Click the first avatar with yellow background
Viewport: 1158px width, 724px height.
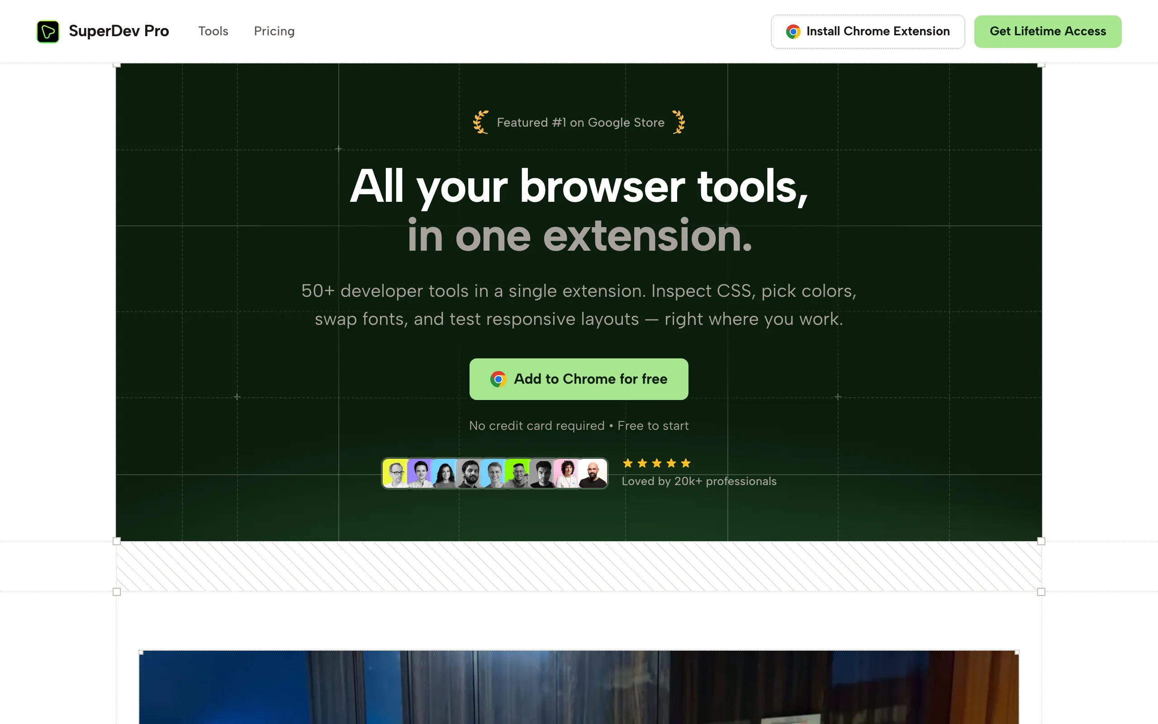(x=395, y=473)
